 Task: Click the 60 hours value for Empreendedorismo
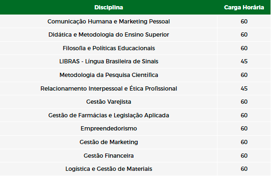[244, 129]
